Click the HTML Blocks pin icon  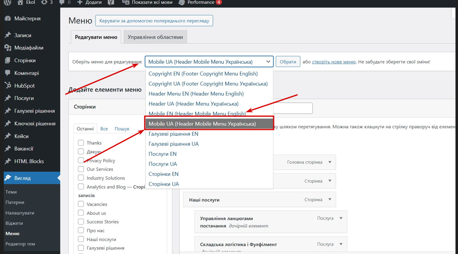(8, 161)
